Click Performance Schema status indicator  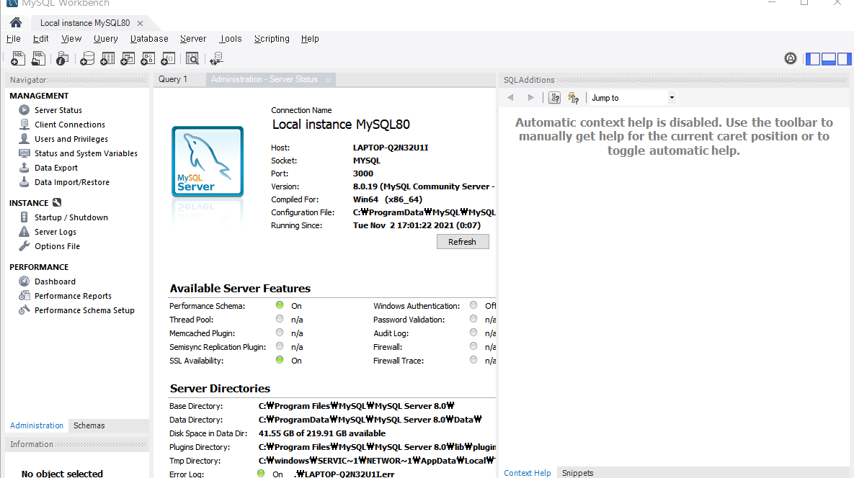[280, 305]
